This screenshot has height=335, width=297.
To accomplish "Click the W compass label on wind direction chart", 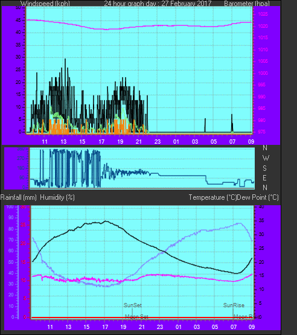I will pyautogui.click(x=266, y=158).
